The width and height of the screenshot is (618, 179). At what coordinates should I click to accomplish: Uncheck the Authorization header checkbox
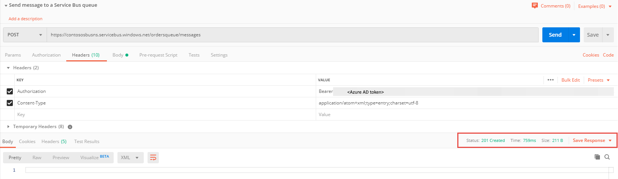[10, 91]
